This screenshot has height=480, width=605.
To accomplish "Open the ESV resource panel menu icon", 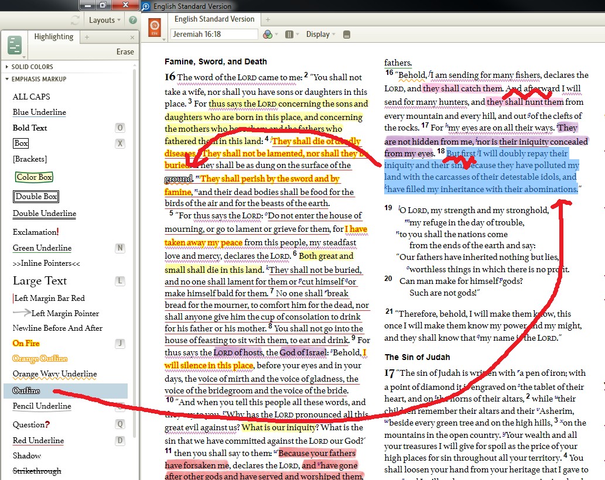I will [x=155, y=28].
